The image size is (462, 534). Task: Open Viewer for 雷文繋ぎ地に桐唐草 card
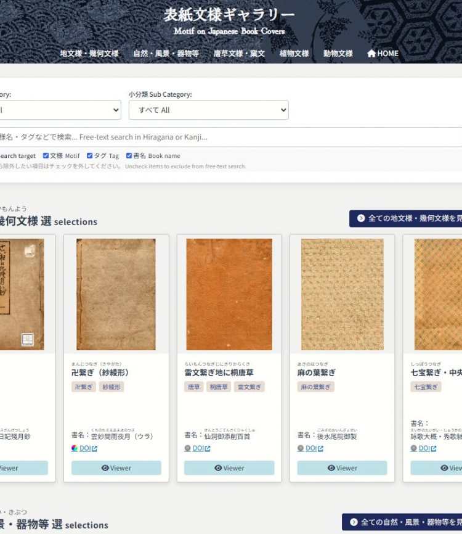pyautogui.click(x=229, y=468)
